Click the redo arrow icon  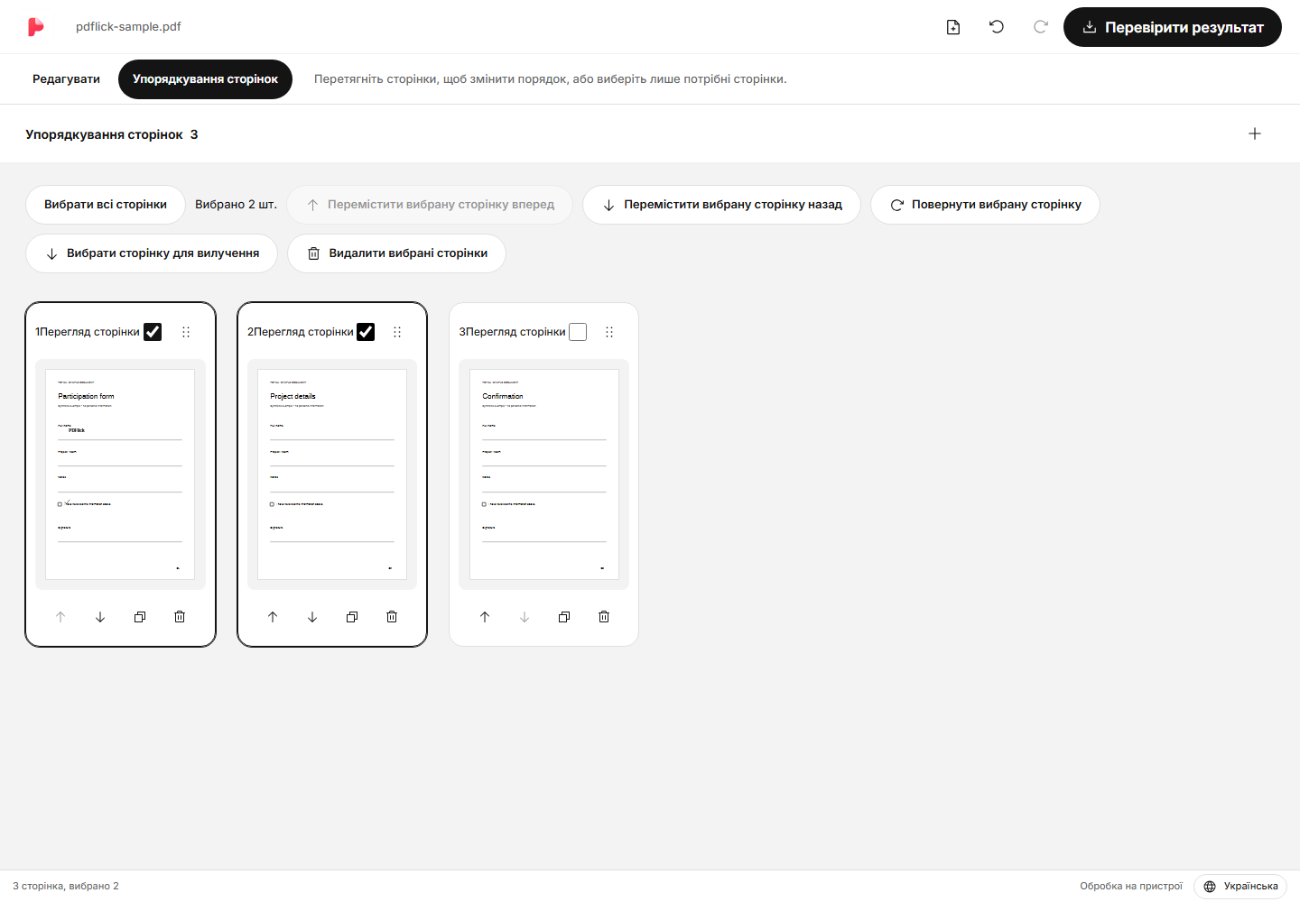point(1040,27)
